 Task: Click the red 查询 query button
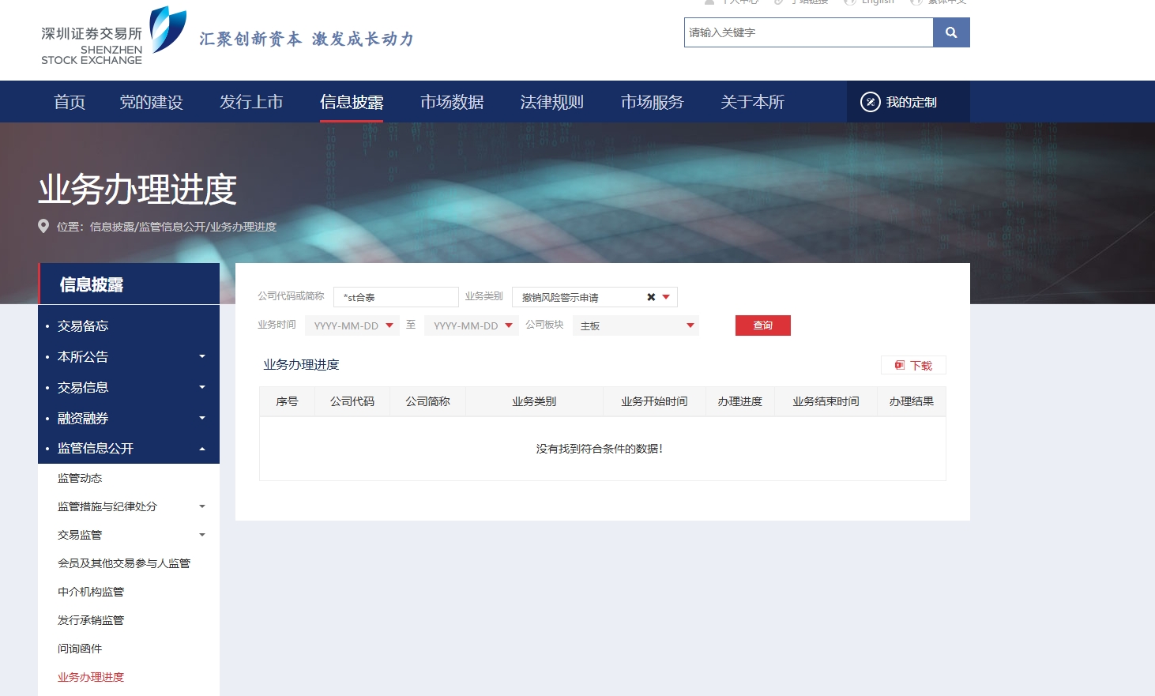coord(763,325)
